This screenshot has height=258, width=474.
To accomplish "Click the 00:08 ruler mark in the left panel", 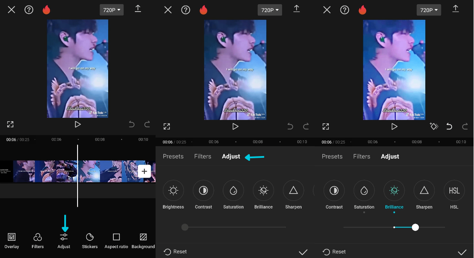I will pyautogui.click(x=100, y=139).
